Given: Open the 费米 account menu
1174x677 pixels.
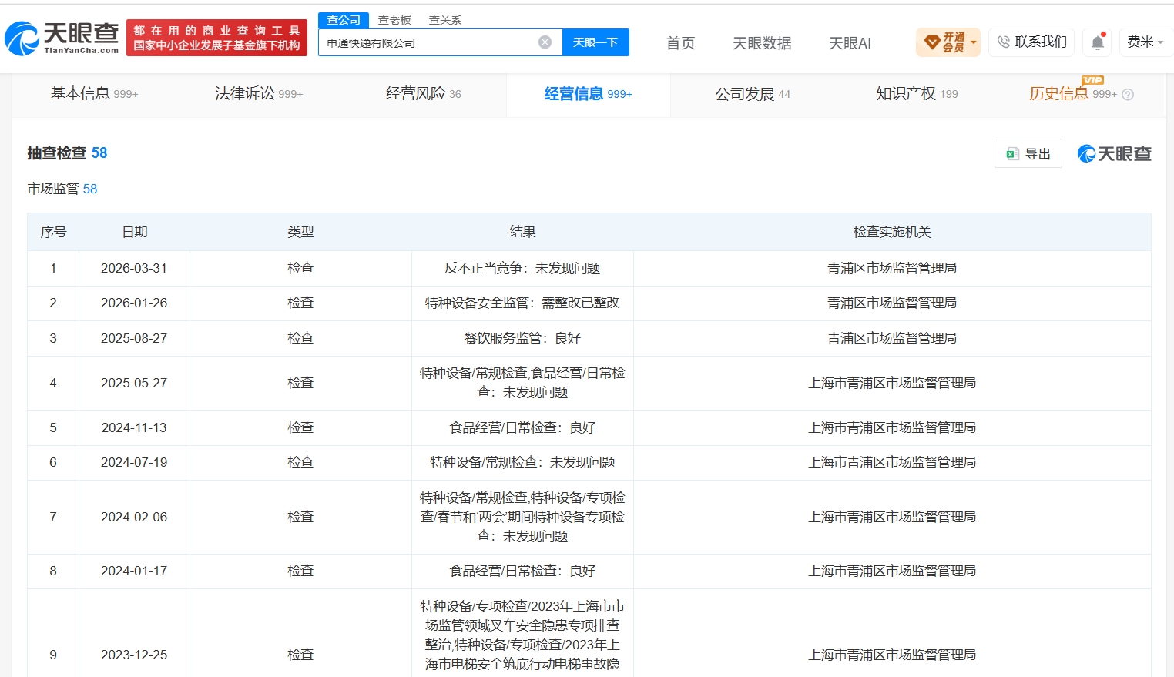Looking at the screenshot, I should [1145, 42].
